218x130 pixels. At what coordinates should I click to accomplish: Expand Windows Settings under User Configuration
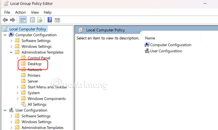coord(11,122)
